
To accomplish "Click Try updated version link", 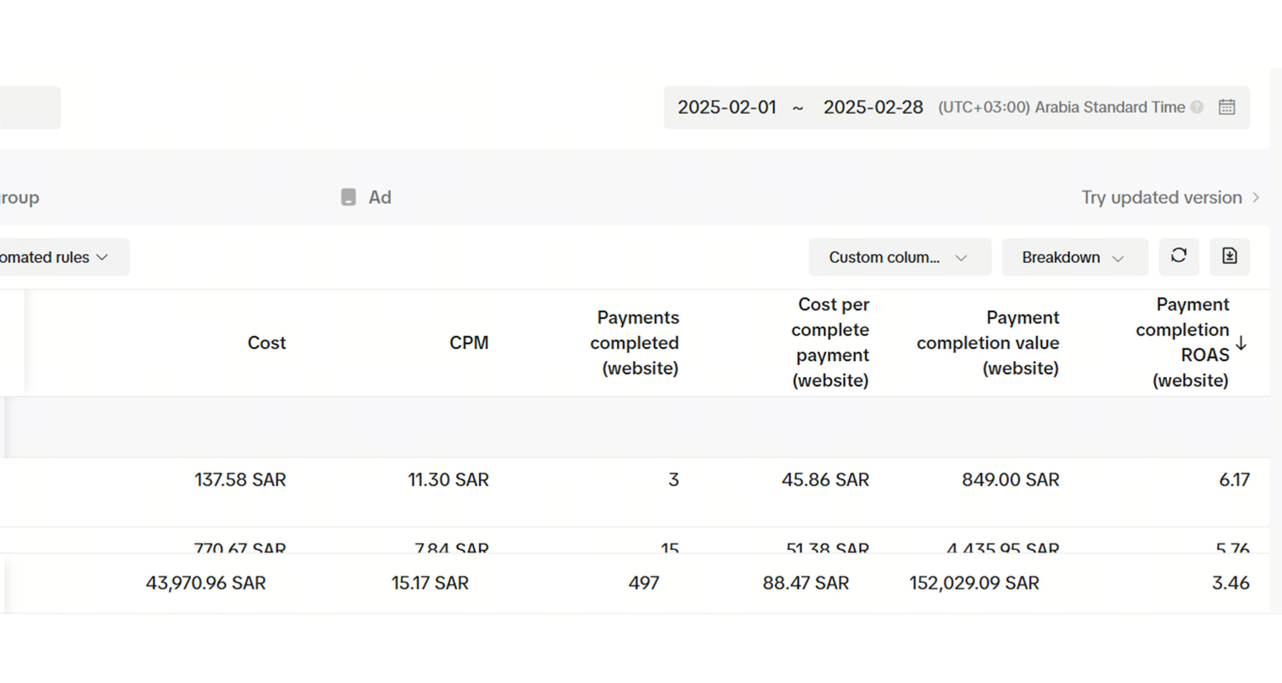I will pos(1161,197).
